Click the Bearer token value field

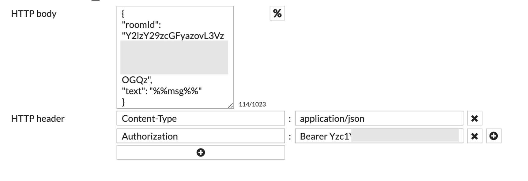coord(379,136)
